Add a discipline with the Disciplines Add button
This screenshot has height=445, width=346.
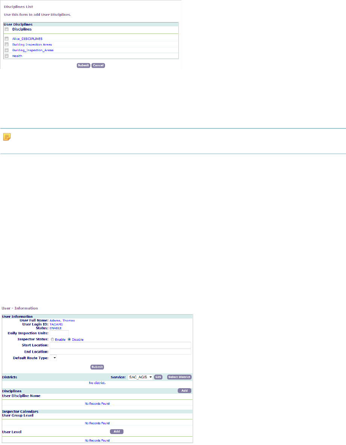(184, 391)
